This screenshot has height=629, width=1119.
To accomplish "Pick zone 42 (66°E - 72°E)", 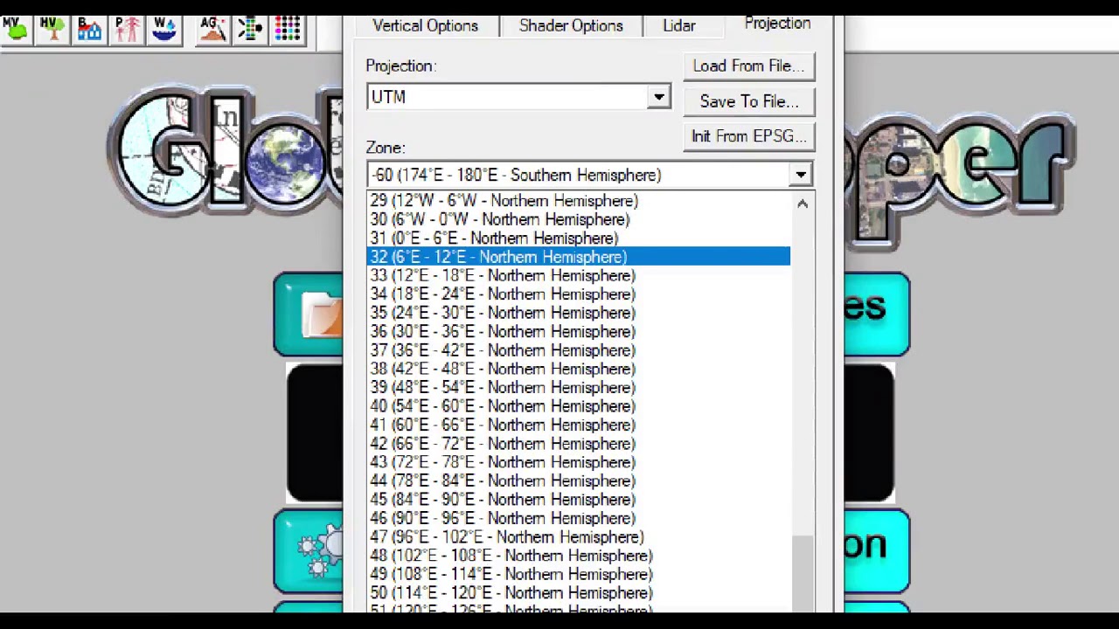I will point(579,443).
